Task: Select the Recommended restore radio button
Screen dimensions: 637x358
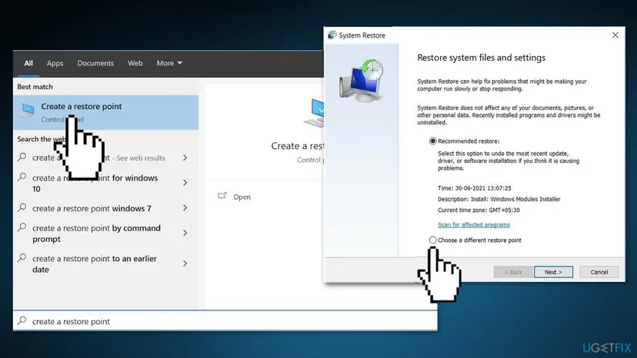Action: (432, 141)
